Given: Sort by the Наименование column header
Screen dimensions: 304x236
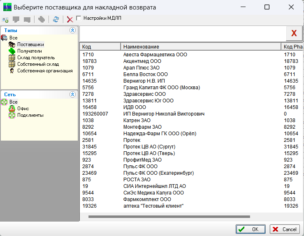Looking at the screenshot, I should [x=201, y=47].
